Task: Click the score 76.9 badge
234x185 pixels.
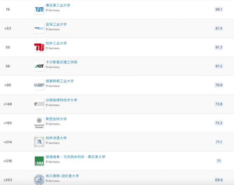Action: click(219, 85)
